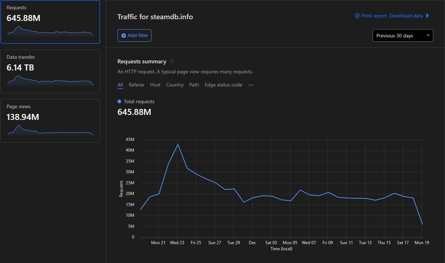Expand the Download data arrow
The height and width of the screenshot is (263, 445).
(x=428, y=16)
